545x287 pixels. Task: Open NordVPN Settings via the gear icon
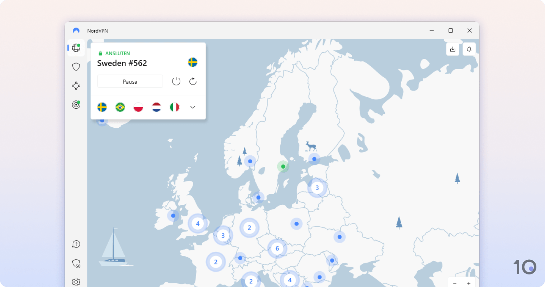(x=76, y=282)
